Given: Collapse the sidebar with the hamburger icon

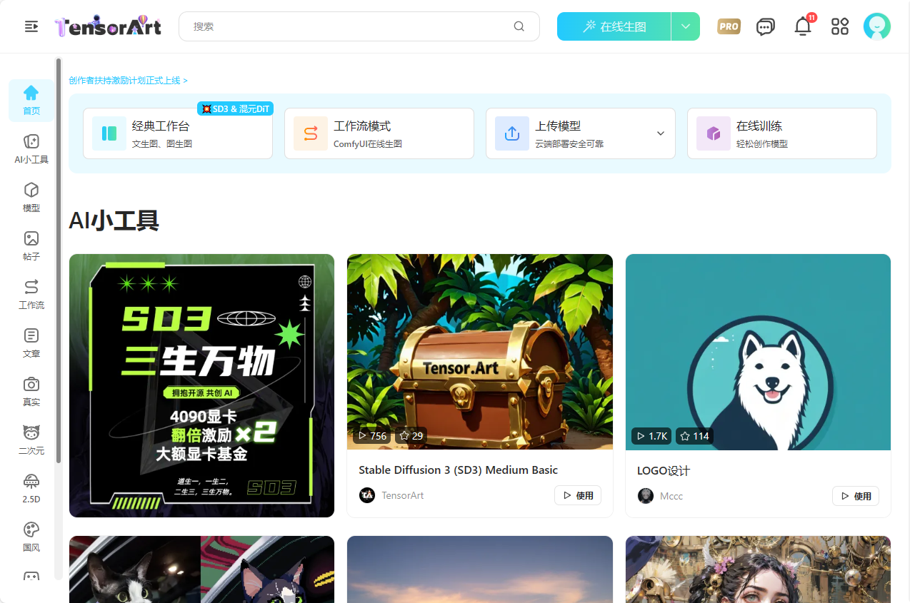Looking at the screenshot, I should (x=31, y=26).
